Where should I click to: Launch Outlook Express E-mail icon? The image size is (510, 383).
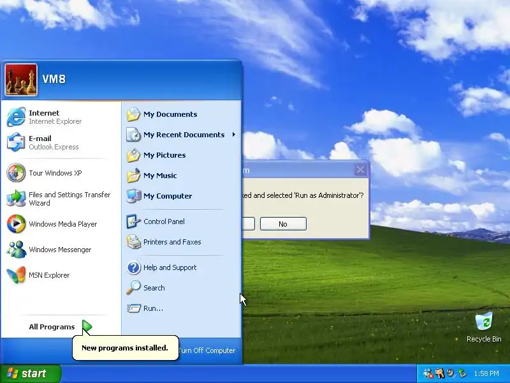tap(16, 142)
